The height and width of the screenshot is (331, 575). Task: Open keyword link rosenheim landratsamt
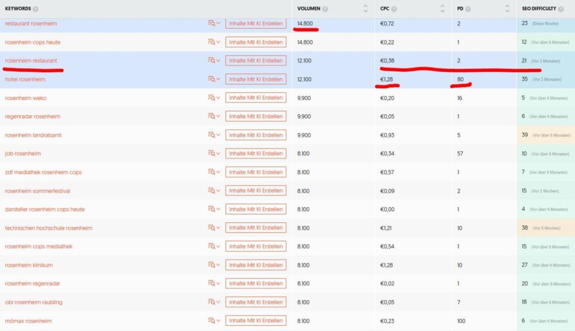33,135
